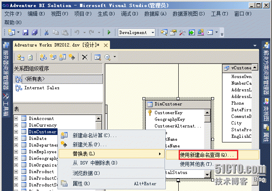Open the active documents list arrow
The height and width of the screenshot is (191, 272).
coord(255,46)
